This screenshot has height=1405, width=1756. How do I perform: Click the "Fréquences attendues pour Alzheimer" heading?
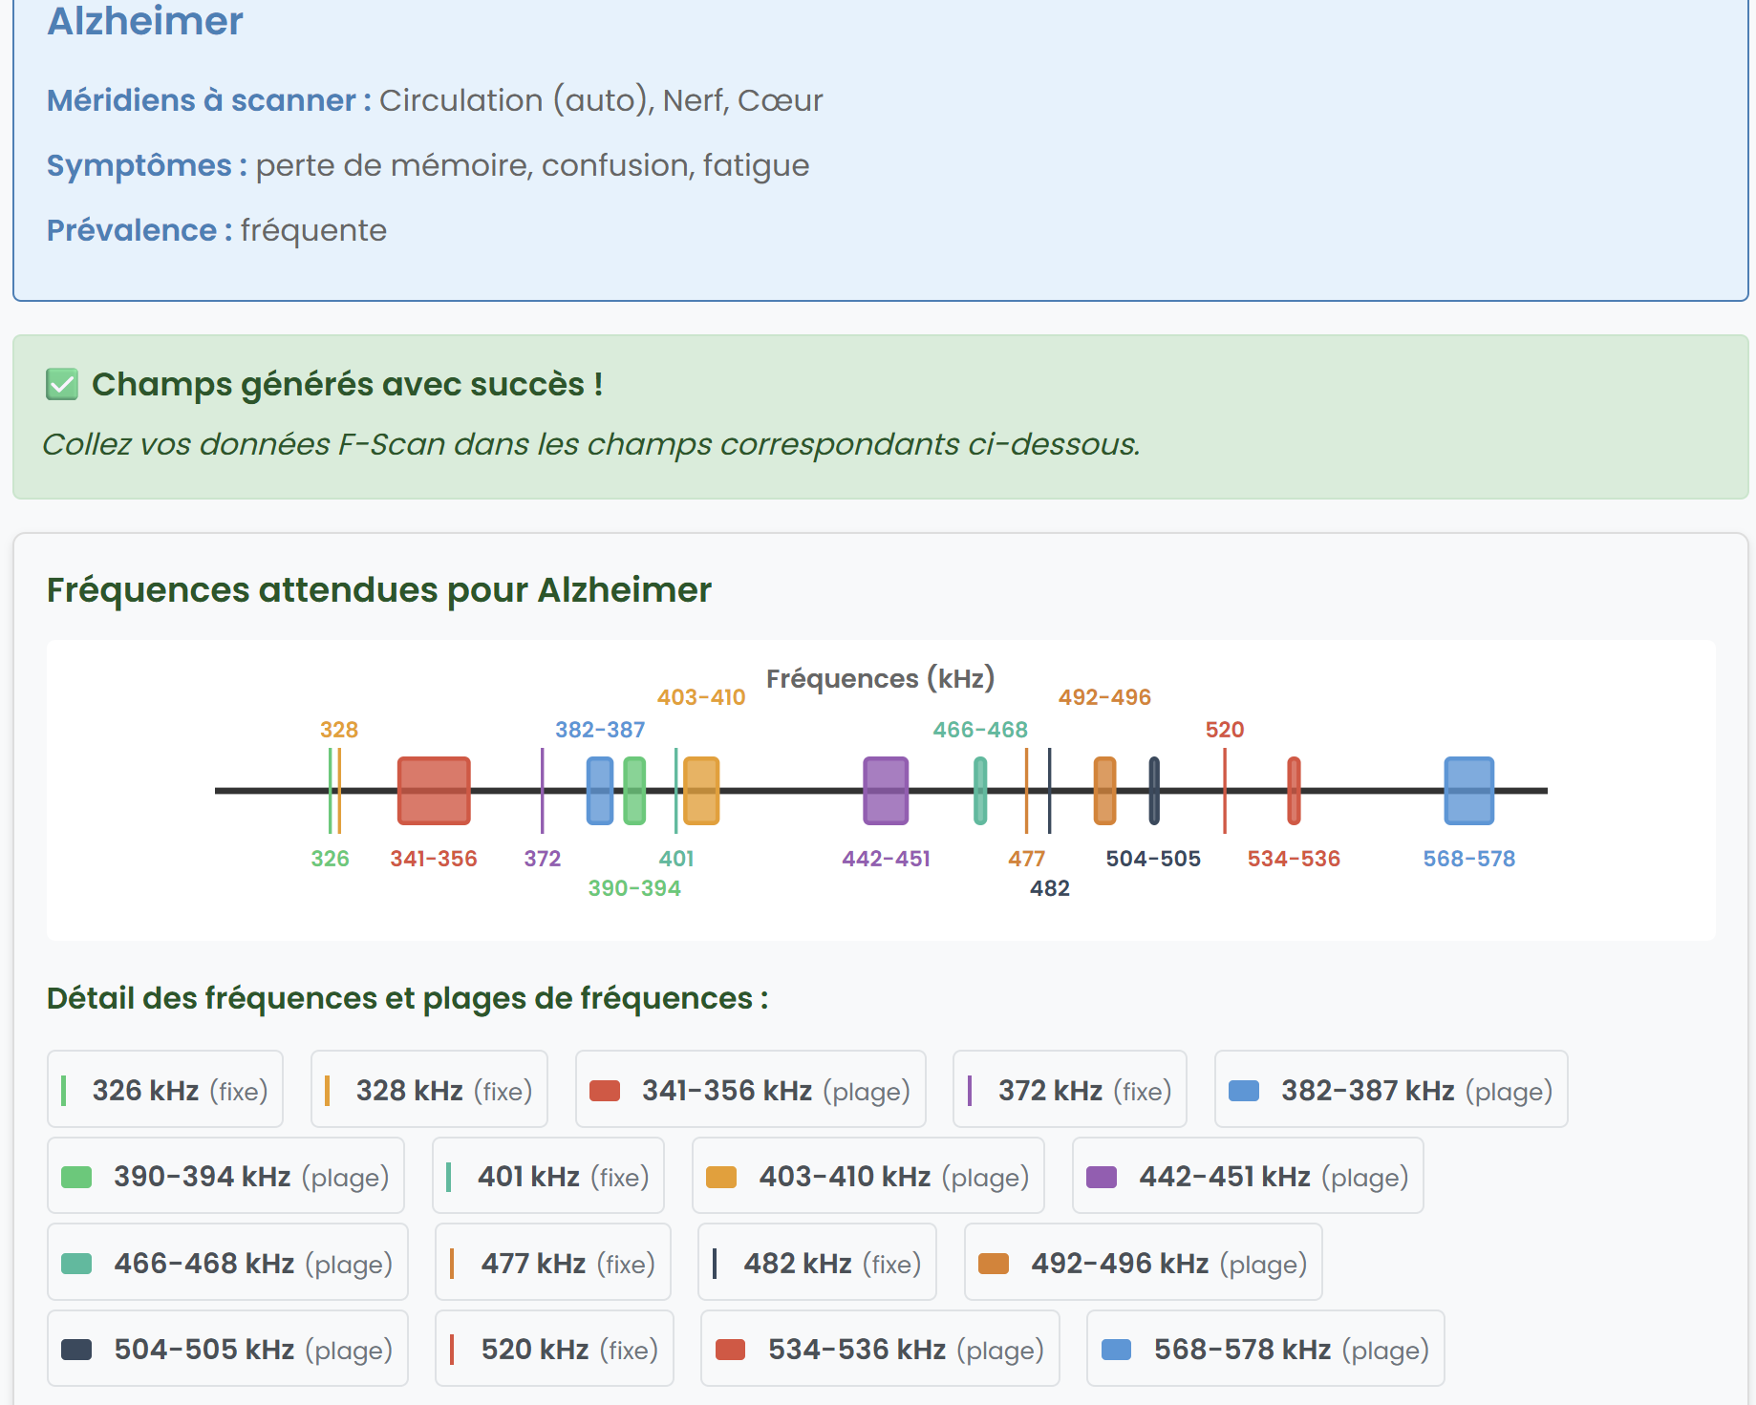pos(378,590)
